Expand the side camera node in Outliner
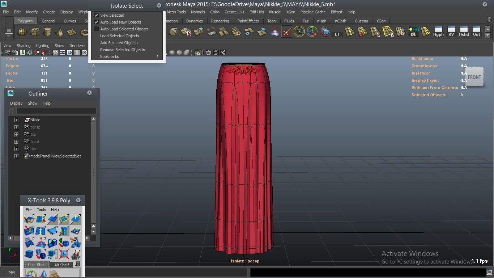Image resolution: width=494 pixels, height=278 pixels. 16,149
